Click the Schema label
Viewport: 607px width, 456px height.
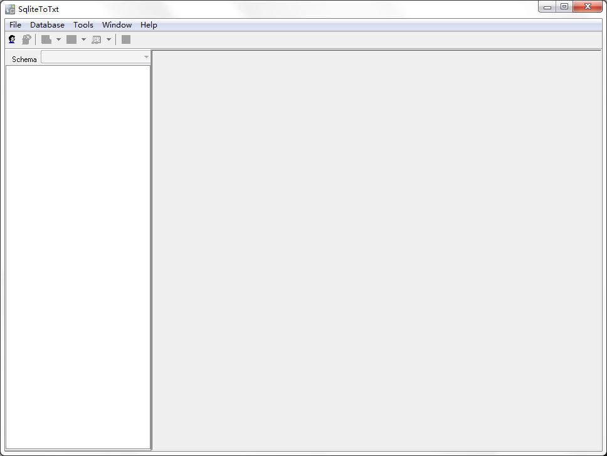tap(24, 59)
